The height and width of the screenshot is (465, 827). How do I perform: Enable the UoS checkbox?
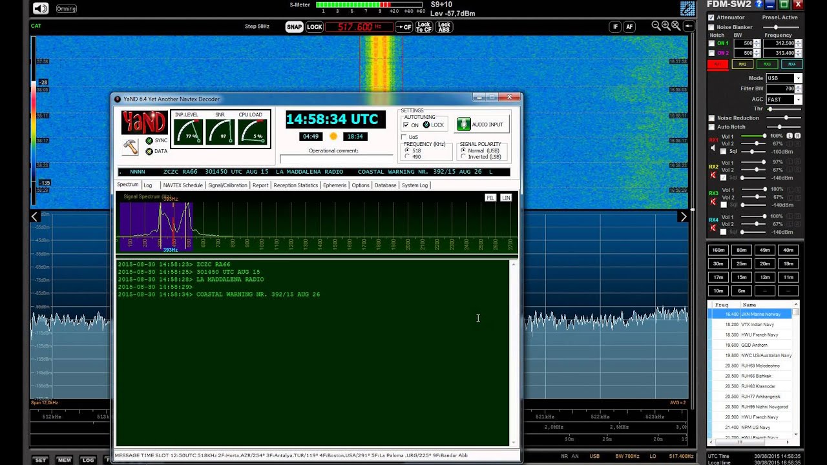coord(404,137)
